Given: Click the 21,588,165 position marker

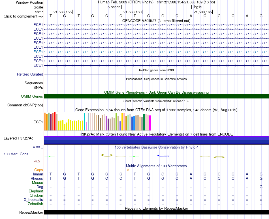Looking at the screenshot, I should point(203,12).
